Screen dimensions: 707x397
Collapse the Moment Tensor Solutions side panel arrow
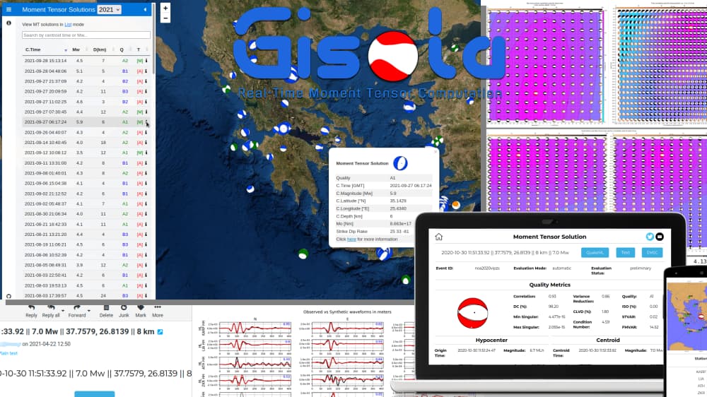point(145,9)
